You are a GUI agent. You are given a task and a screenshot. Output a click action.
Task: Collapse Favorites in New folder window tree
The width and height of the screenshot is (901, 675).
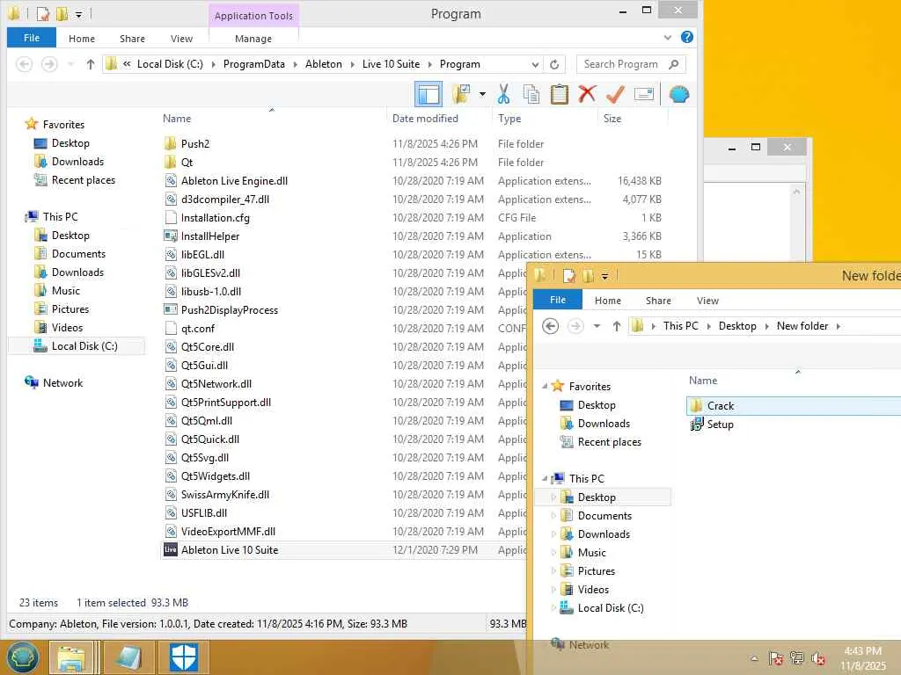545,387
